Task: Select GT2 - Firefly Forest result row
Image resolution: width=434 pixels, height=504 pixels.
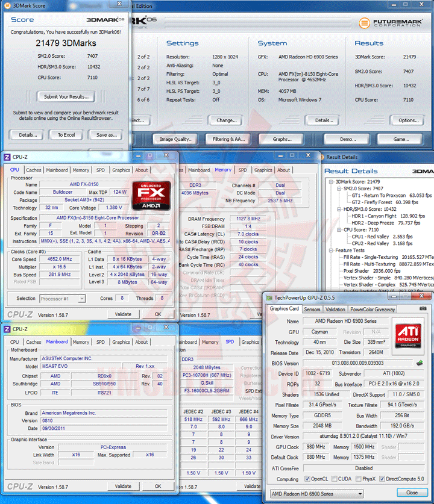Action: point(385,202)
